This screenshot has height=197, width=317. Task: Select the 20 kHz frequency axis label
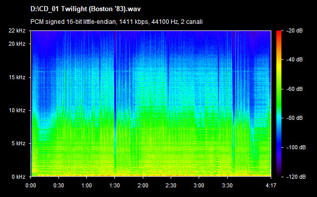coord(17,44)
